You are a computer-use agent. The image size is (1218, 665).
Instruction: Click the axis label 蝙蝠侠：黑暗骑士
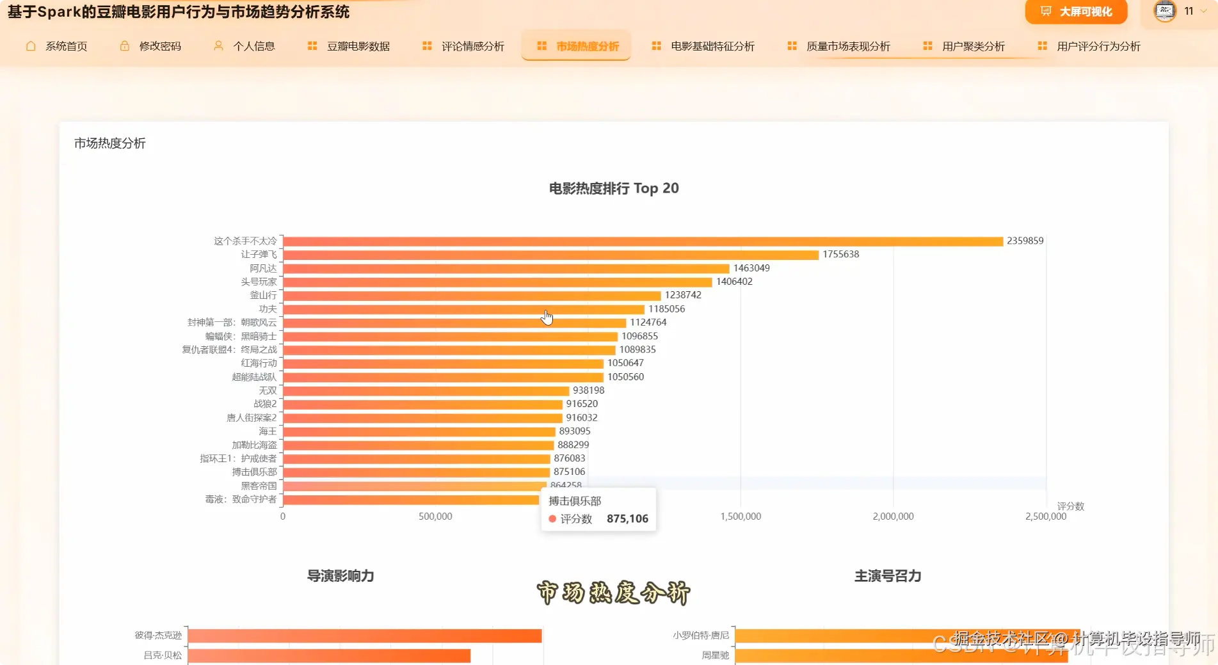pyautogui.click(x=241, y=336)
